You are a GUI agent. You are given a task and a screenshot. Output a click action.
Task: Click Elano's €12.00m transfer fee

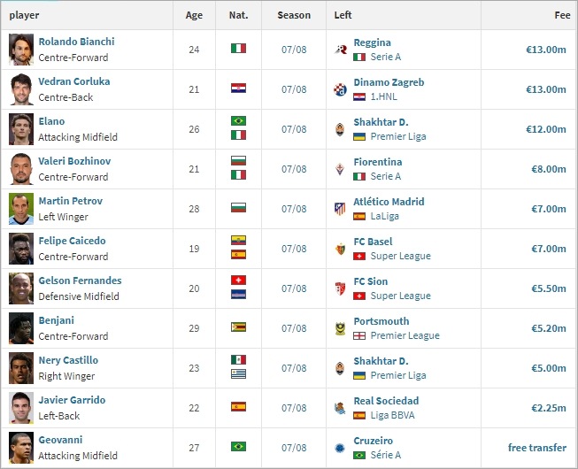pos(545,129)
